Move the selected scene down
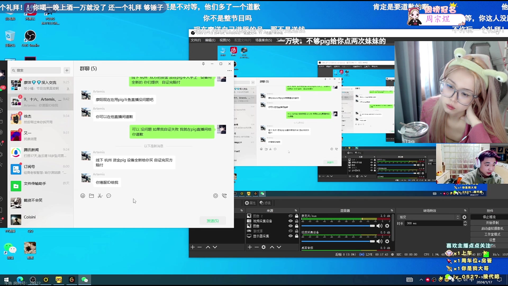 coord(215,247)
